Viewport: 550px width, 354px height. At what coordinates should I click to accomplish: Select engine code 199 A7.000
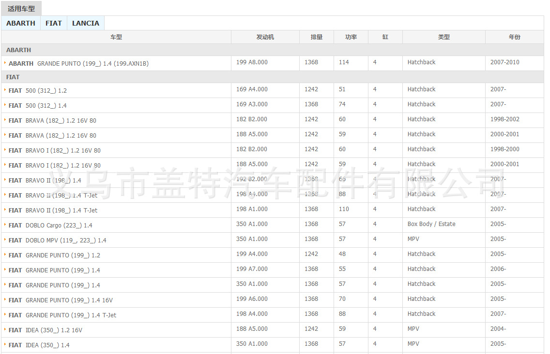tap(252, 269)
